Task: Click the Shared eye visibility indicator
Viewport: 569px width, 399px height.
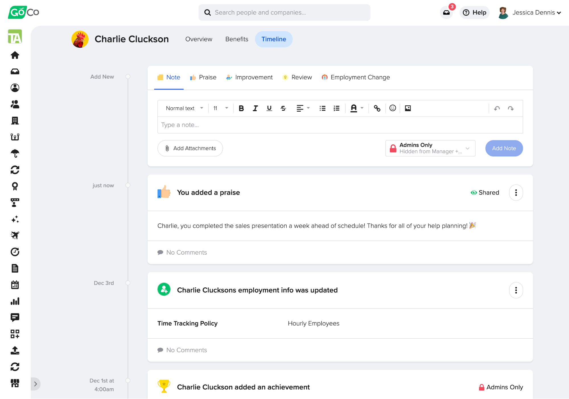Action: click(485, 193)
